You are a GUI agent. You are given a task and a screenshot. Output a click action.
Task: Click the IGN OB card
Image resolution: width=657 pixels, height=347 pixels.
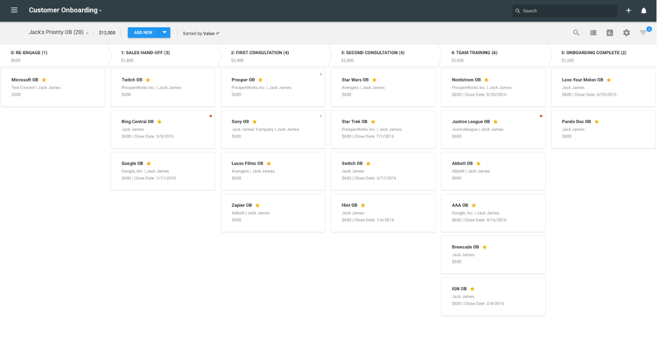pos(493,297)
